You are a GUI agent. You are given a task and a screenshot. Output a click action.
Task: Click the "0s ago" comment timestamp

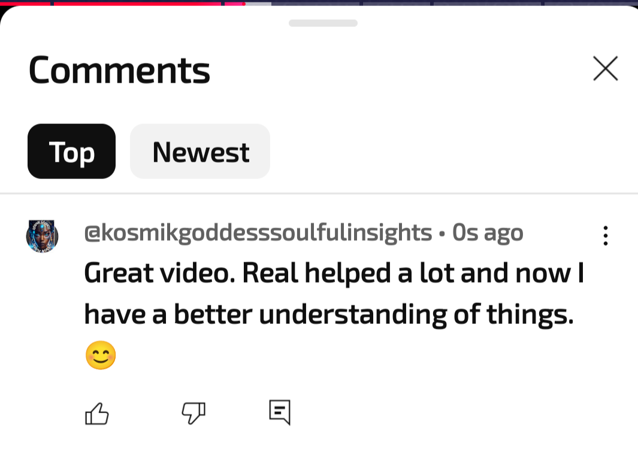click(x=488, y=233)
